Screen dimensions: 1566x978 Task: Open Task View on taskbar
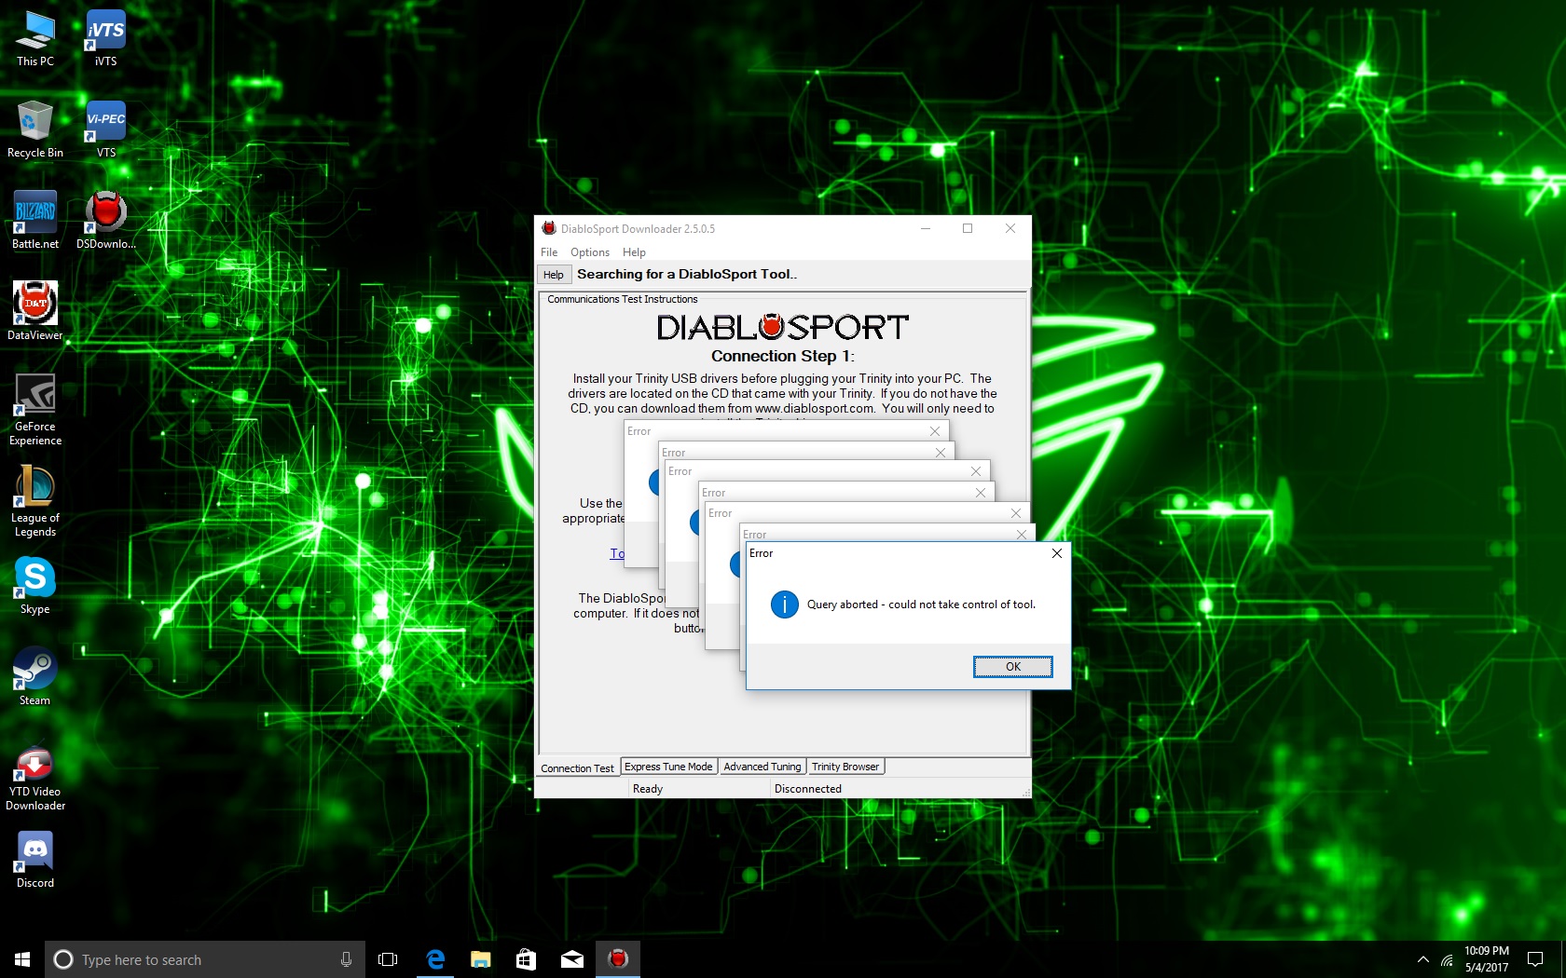(x=388, y=959)
